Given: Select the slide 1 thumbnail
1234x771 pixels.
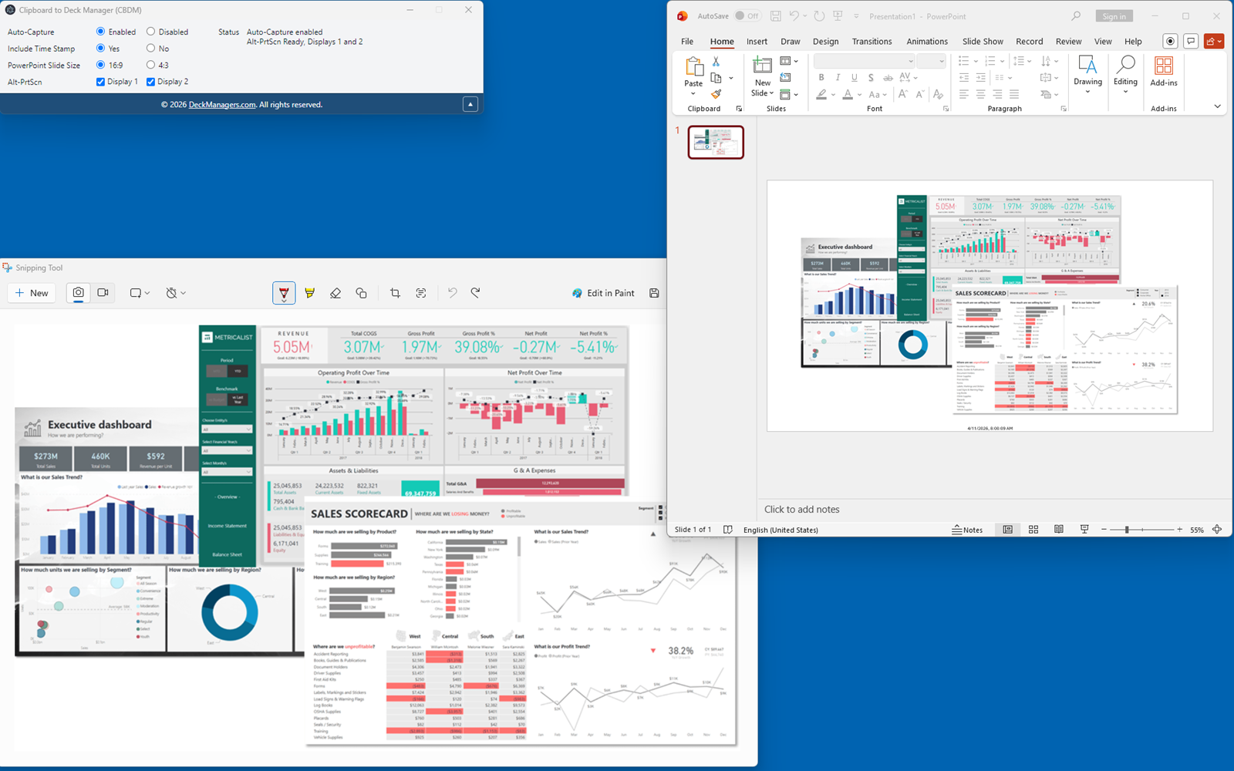Looking at the screenshot, I should (714, 142).
